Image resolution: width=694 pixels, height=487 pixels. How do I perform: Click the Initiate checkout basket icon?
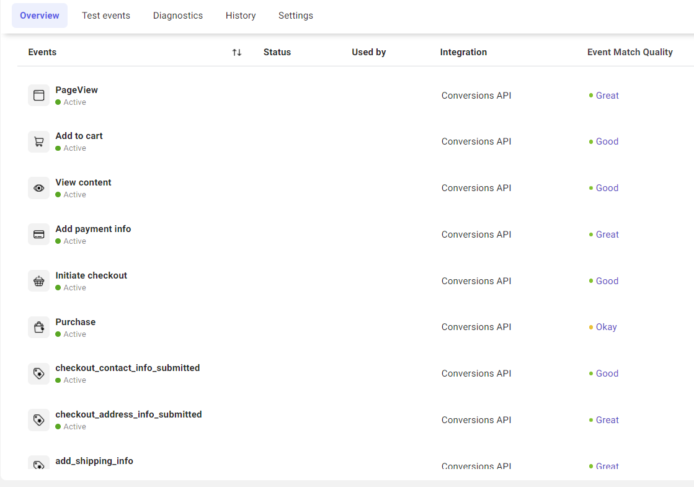(38, 281)
